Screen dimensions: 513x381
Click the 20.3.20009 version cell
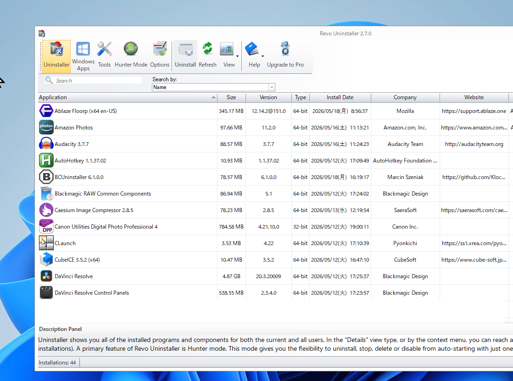(268, 276)
